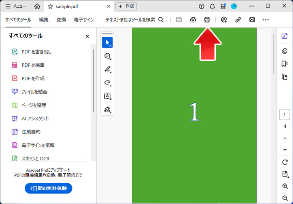Open the notifications bell icon
This screenshot has height=204, width=293.
212,6
